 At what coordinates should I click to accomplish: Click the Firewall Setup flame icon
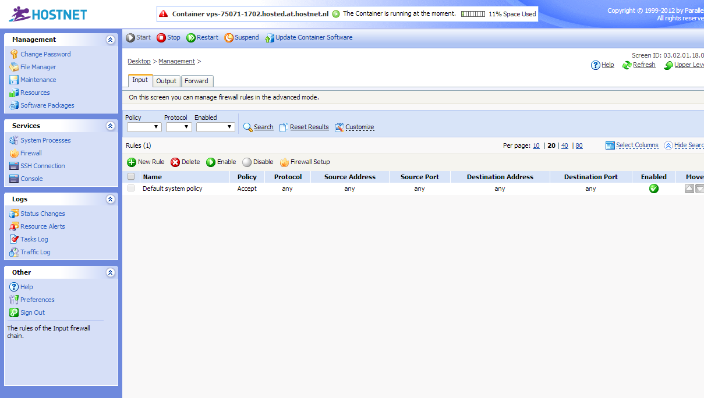284,162
